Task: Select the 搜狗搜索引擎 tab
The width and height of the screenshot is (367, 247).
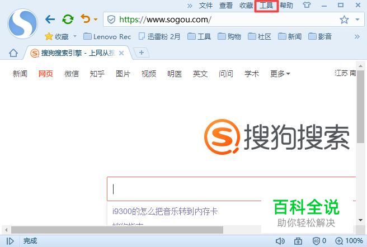Action: pyautogui.click(x=77, y=53)
